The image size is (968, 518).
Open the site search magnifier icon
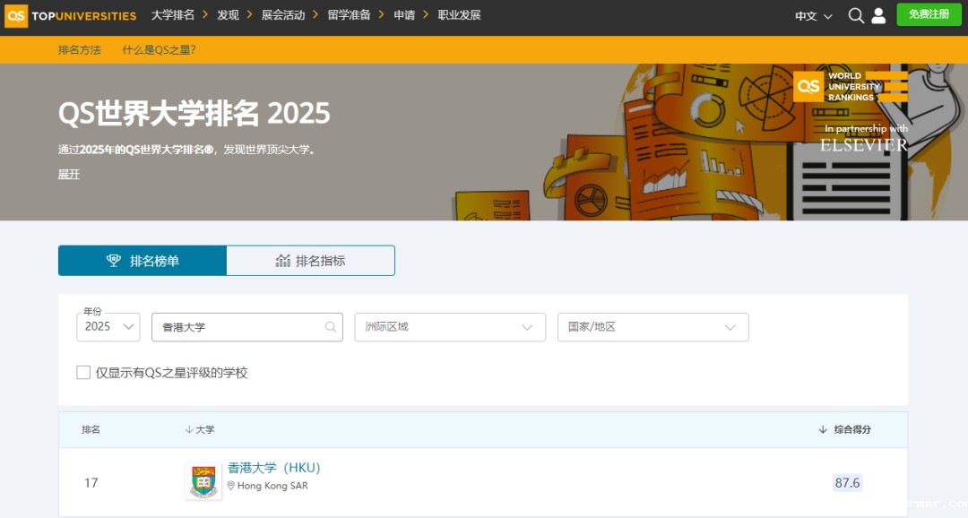pyautogui.click(x=856, y=16)
